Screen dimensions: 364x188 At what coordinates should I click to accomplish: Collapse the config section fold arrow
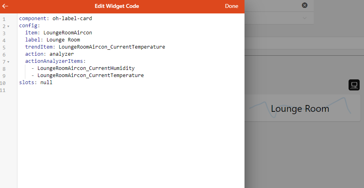8,26
